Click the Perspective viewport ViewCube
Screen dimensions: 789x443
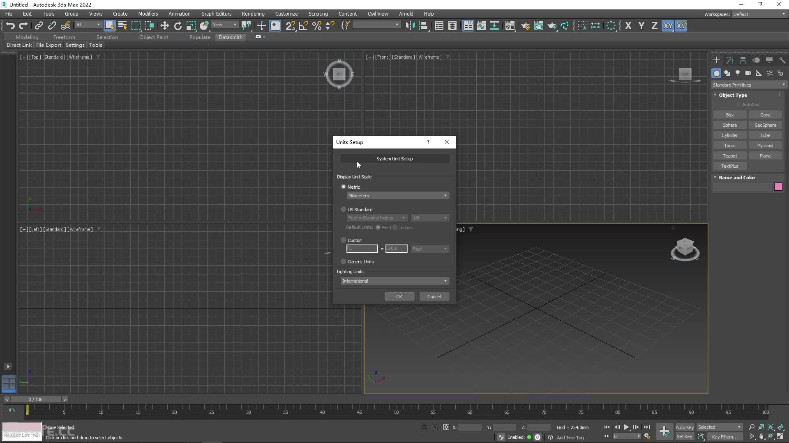pyautogui.click(x=685, y=249)
